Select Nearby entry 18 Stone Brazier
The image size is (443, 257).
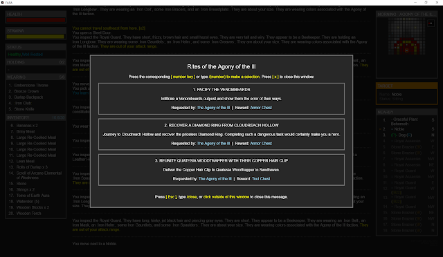[x=407, y=231]
